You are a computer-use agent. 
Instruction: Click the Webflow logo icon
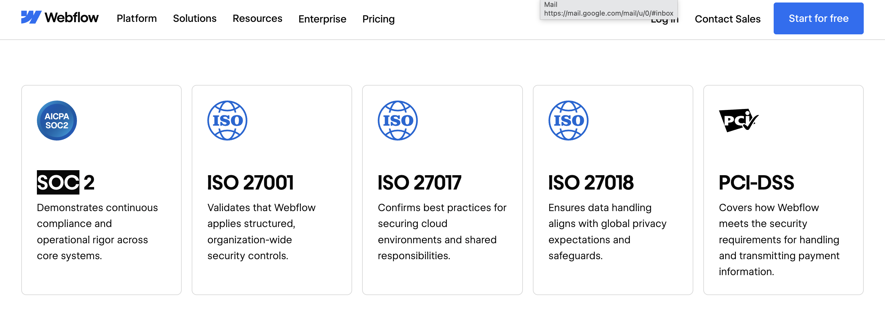click(x=31, y=17)
